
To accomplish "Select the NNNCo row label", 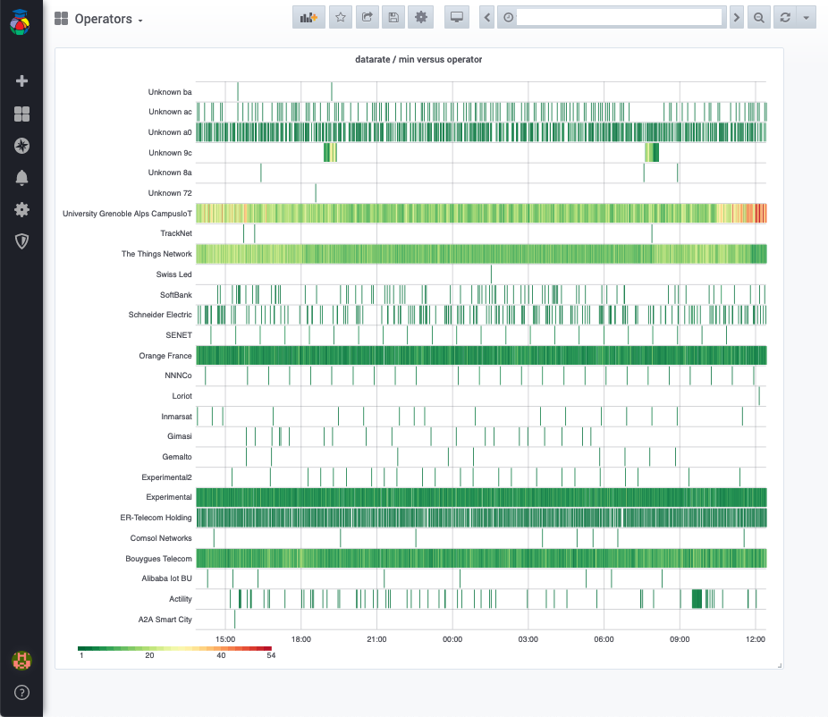I will coord(178,375).
